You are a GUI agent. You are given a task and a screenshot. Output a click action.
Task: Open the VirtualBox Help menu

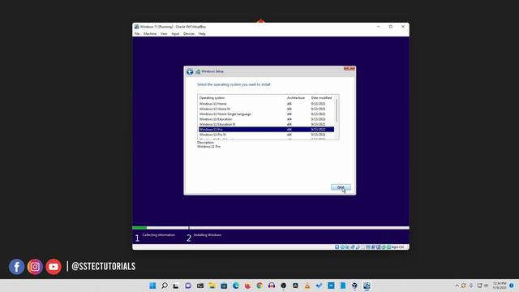pyautogui.click(x=202, y=34)
